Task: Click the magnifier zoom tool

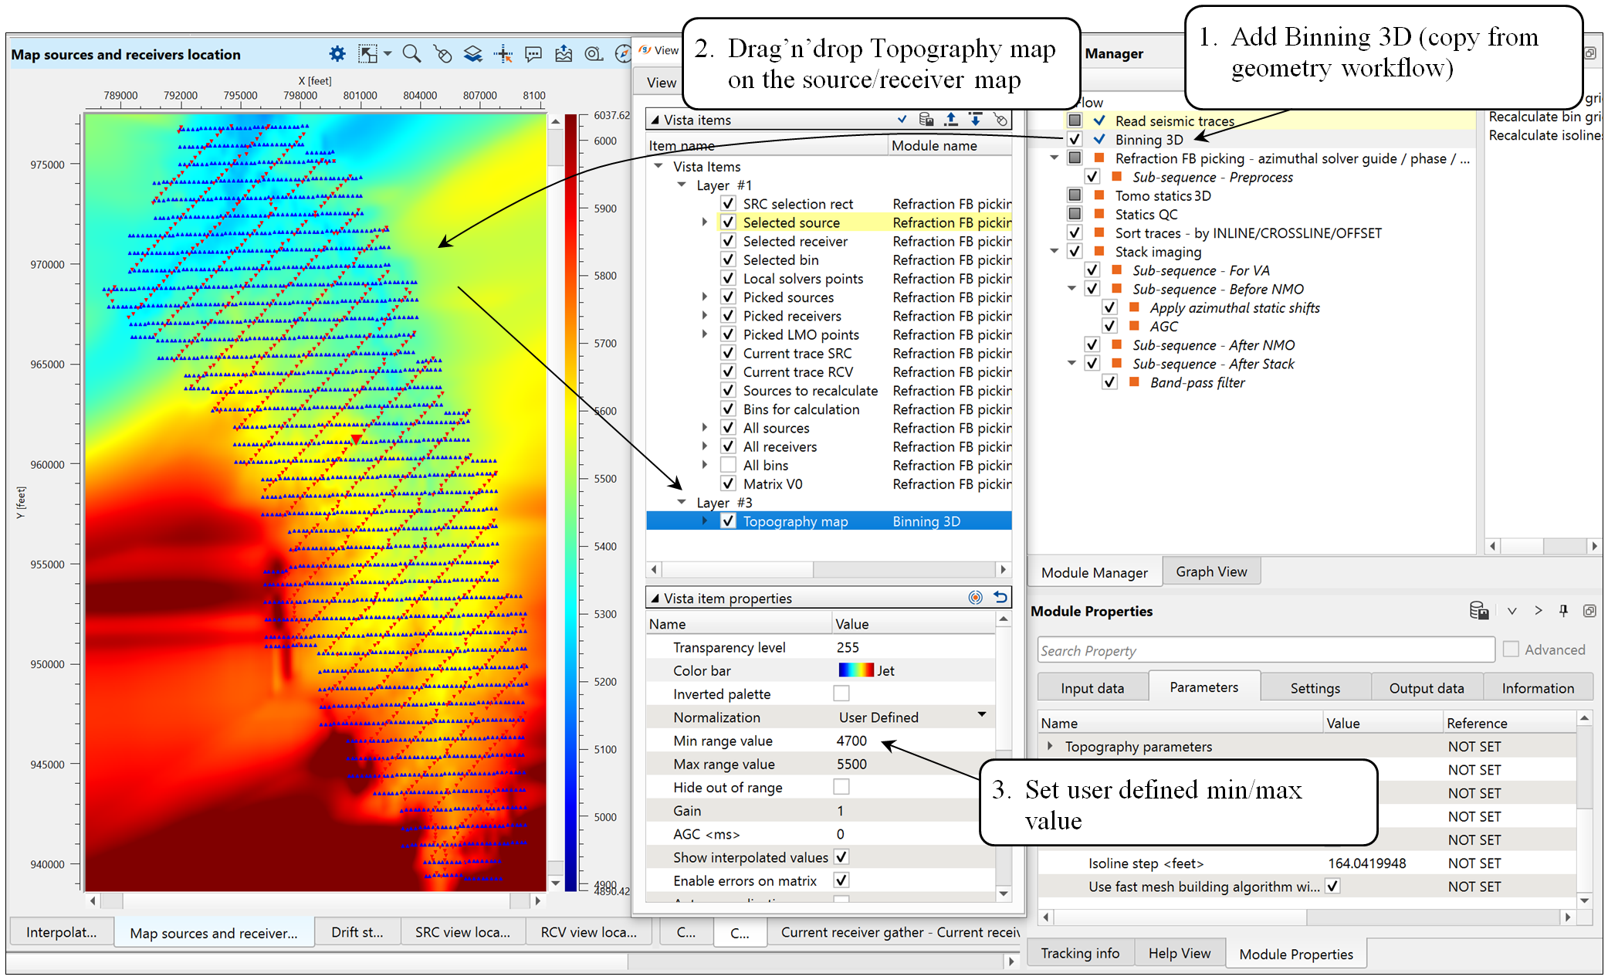Action: tap(411, 54)
